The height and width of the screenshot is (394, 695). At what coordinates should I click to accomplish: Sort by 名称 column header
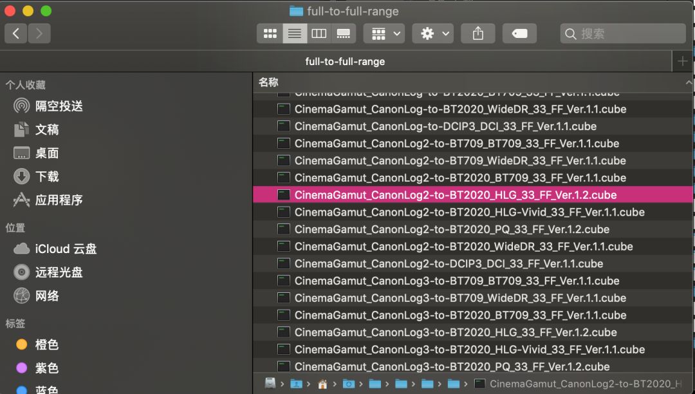(x=268, y=82)
